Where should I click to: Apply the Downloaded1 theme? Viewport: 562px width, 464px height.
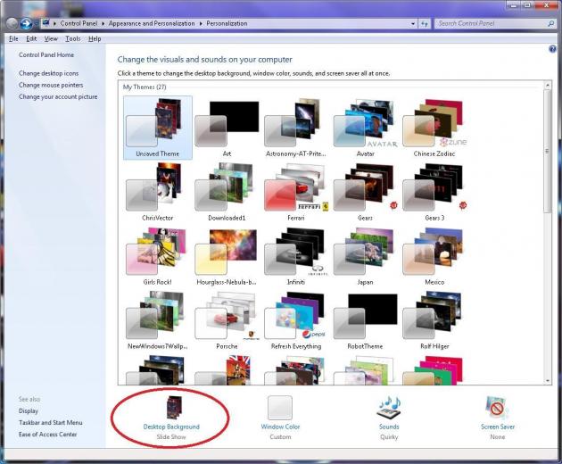click(227, 192)
